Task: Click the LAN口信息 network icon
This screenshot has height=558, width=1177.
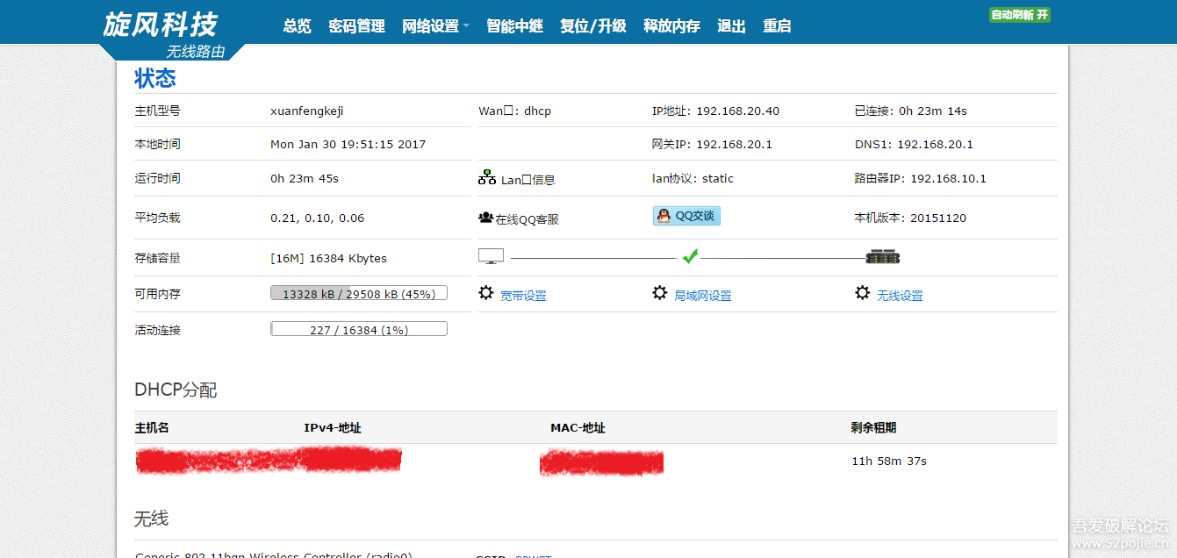Action: [487, 175]
